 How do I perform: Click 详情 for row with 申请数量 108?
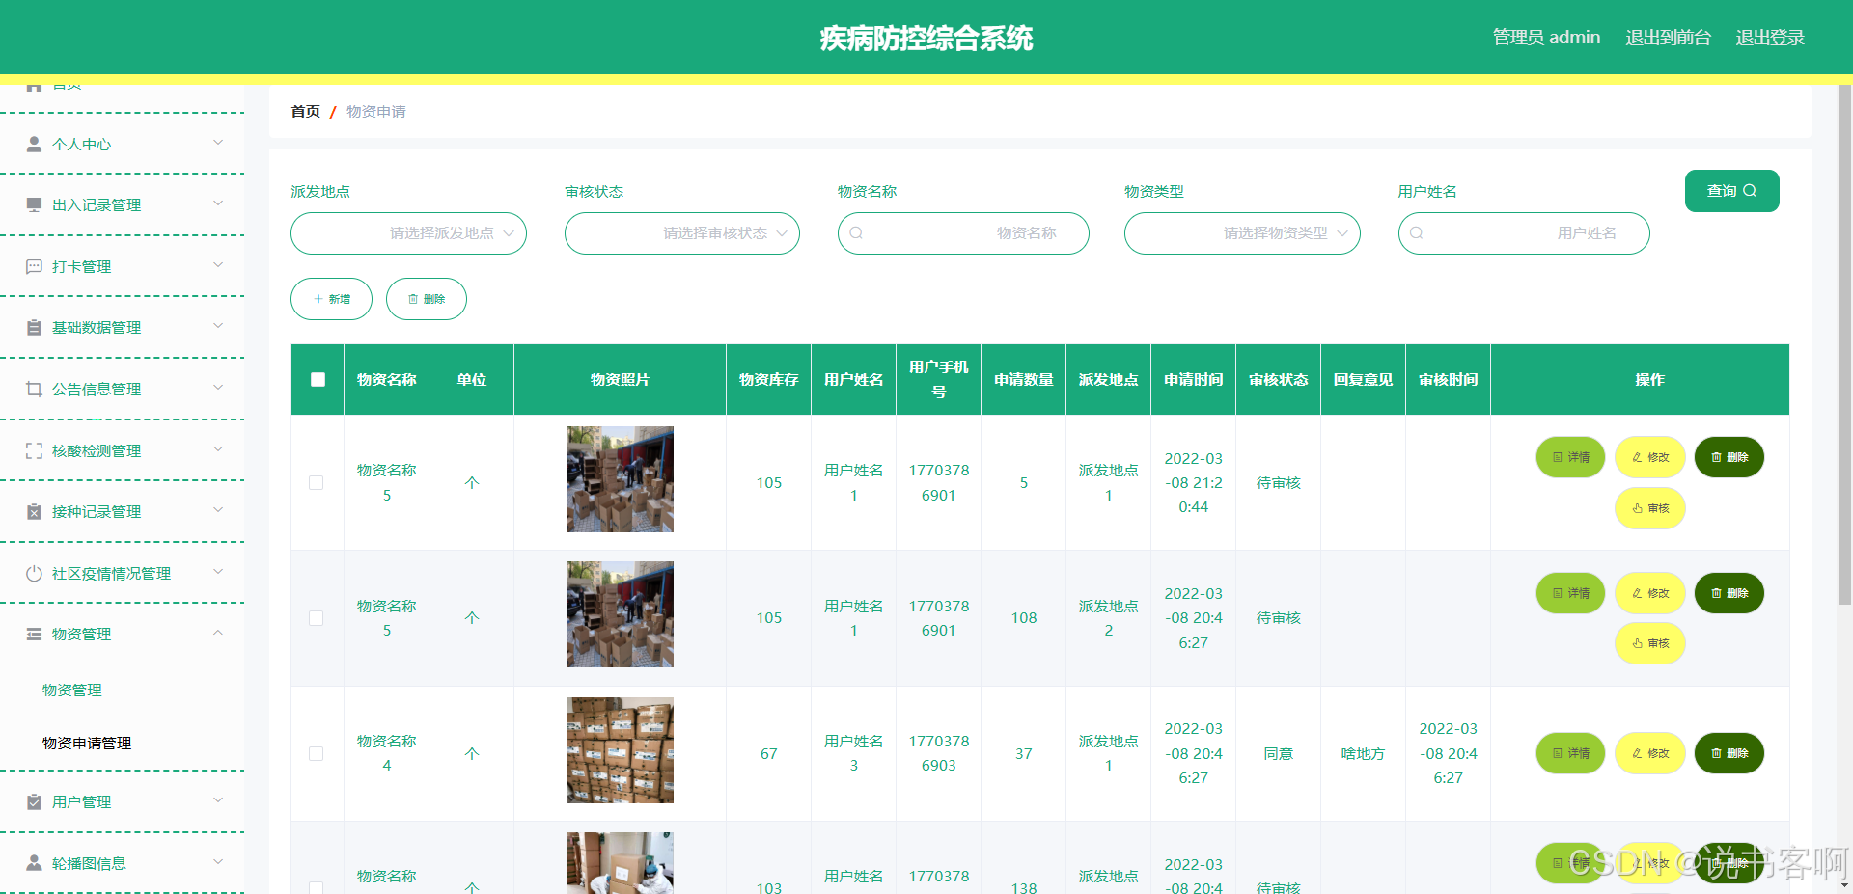coord(1571,593)
